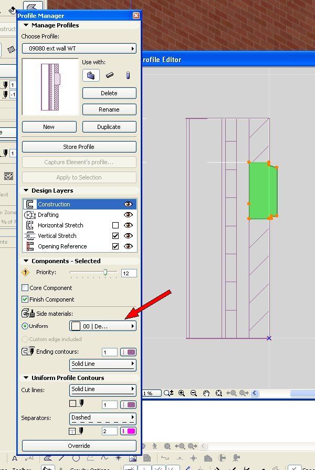Click the Cut lines pen number field
The image size is (315, 470).
point(109,405)
